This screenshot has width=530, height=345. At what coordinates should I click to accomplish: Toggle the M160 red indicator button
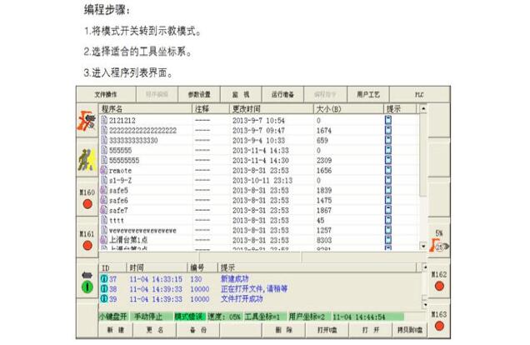pos(87,204)
